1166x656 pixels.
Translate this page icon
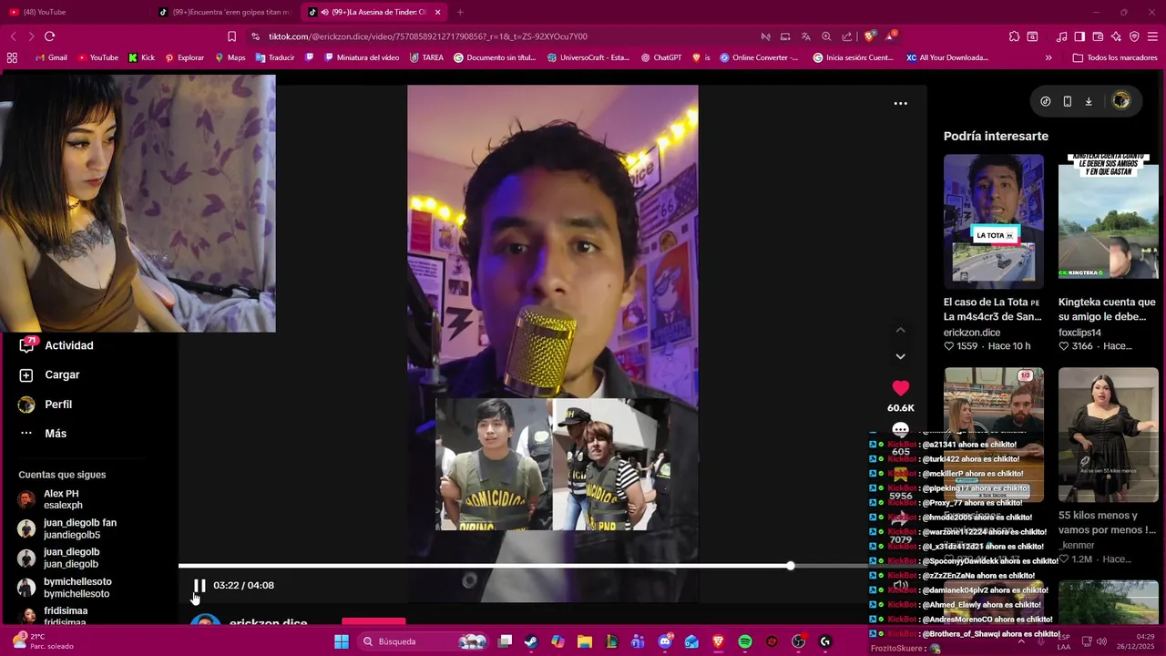click(805, 36)
